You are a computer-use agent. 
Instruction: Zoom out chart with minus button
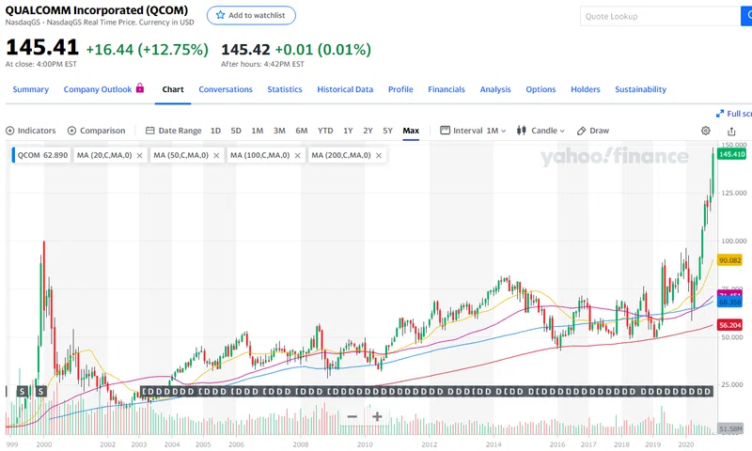tap(352, 416)
